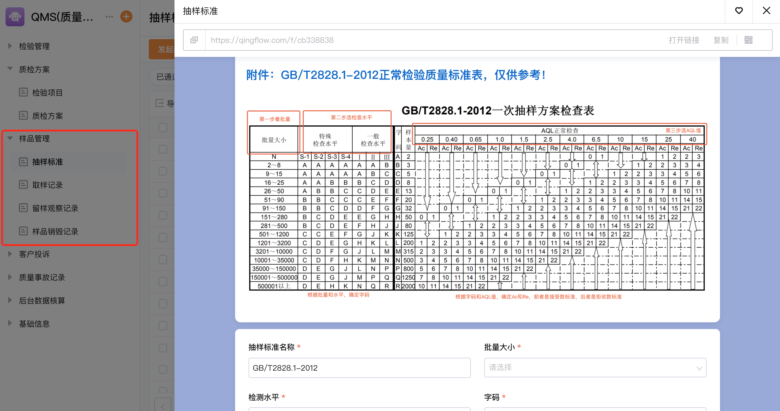The image size is (780, 411).
Task: Expand the 基础信息 section
Action: click(10, 324)
